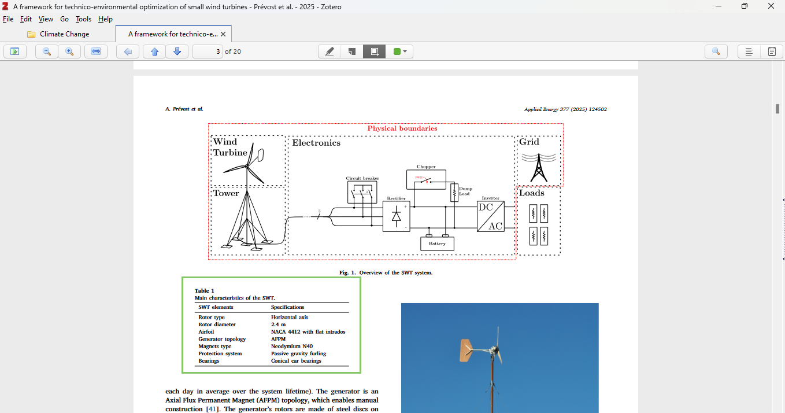The height and width of the screenshot is (413, 785).
Task: Click 'Horizontal axis' table cell
Action: pyautogui.click(x=290, y=317)
